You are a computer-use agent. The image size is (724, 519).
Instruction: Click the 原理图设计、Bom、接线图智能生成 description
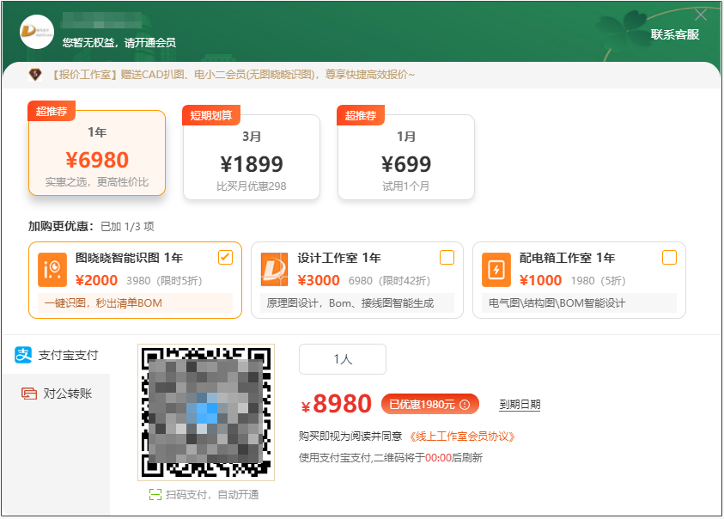[357, 303]
